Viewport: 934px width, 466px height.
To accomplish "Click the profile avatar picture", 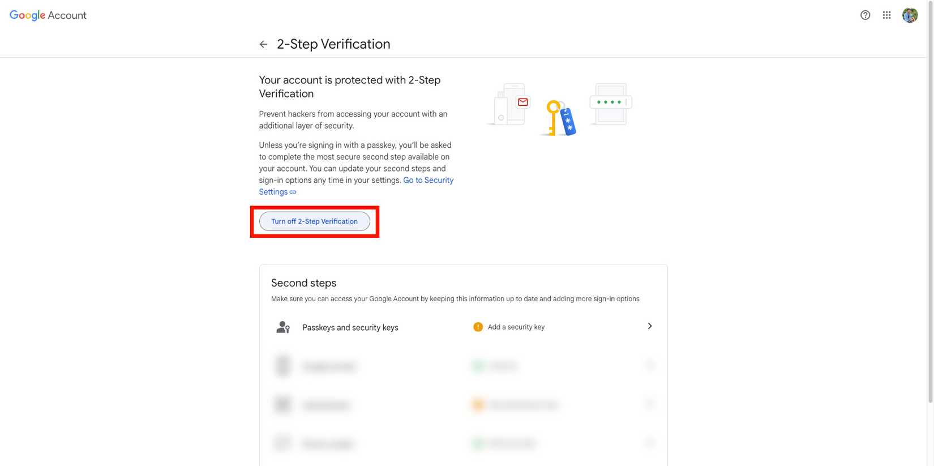I will click(x=910, y=15).
